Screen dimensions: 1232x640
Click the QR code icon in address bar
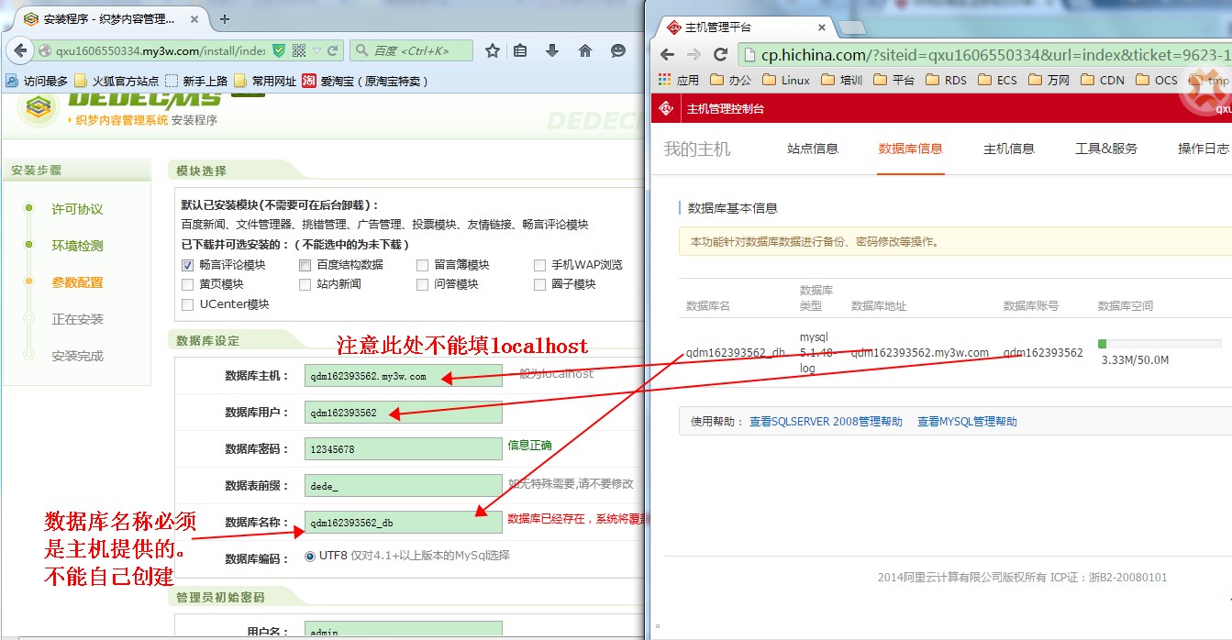tap(298, 50)
